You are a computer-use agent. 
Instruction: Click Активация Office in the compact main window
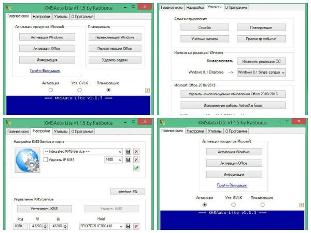click(x=234, y=163)
